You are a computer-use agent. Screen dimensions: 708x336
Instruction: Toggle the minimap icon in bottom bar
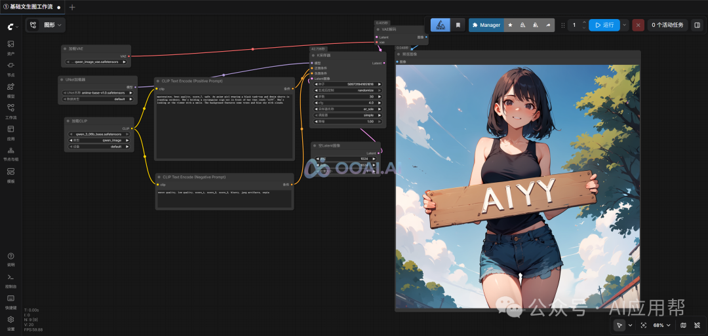tap(683, 325)
